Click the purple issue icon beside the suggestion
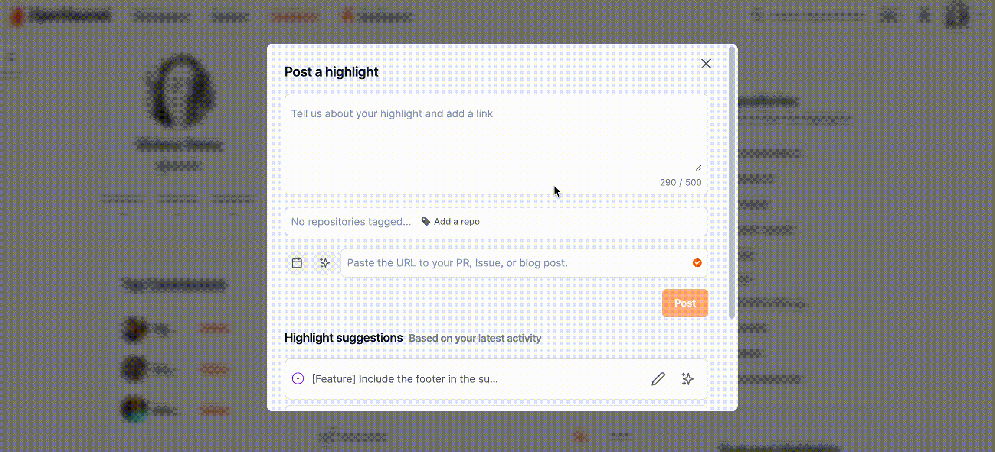 [298, 378]
